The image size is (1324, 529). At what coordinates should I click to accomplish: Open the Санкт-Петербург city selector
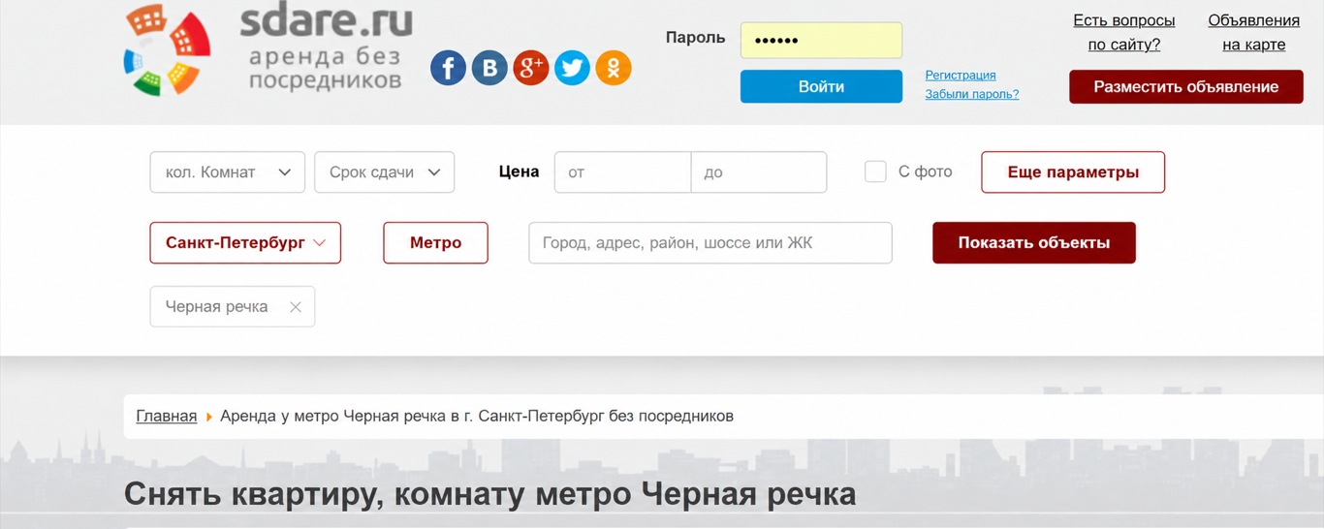tap(245, 243)
